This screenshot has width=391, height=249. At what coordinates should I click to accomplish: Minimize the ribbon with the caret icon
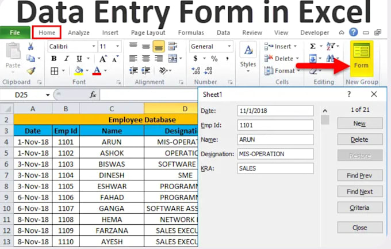tap(342, 32)
